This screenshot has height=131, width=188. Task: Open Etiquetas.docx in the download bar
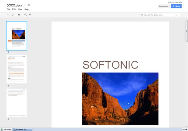22,129
